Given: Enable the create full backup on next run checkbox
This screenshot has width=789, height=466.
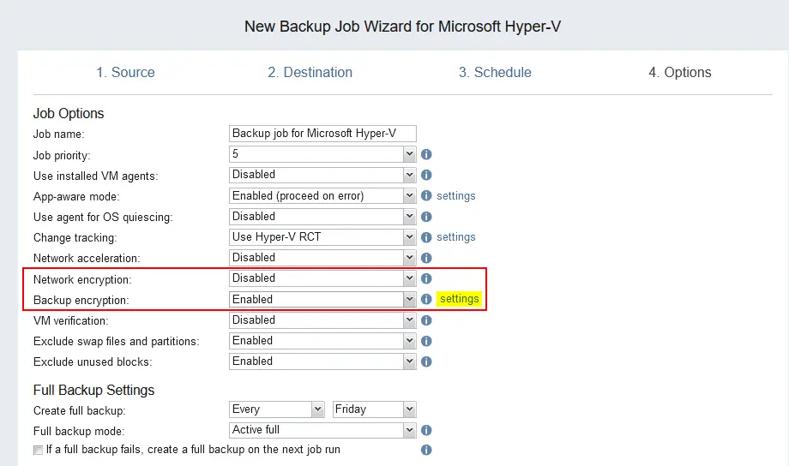Looking at the screenshot, I should [39, 450].
